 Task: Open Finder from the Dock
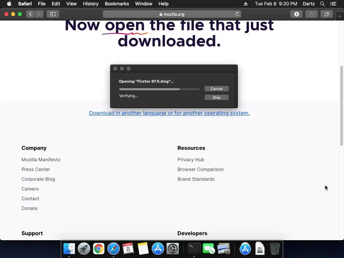point(69,249)
